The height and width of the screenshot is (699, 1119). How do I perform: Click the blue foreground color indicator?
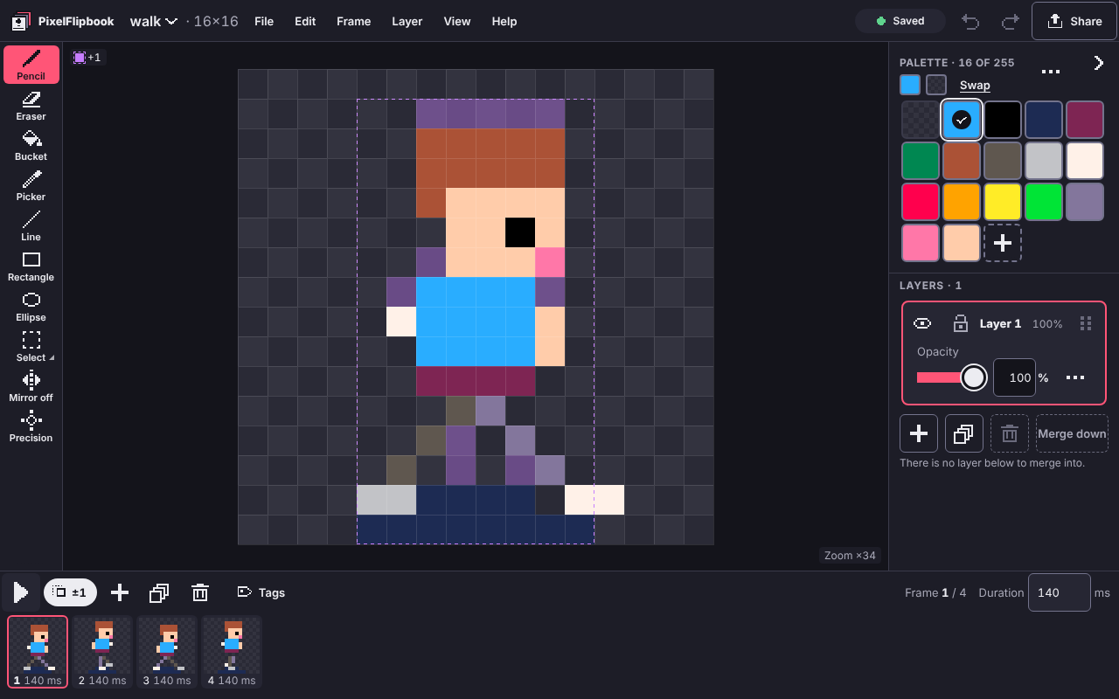[x=910, y=85]
